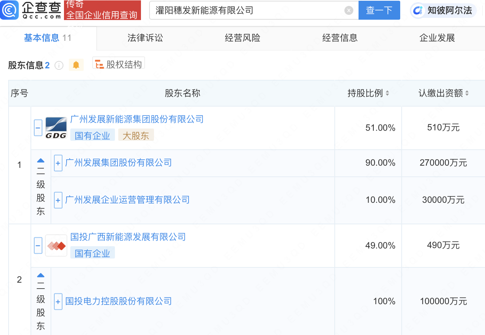Image resolution: width=485 pixels, height=335 pixels.
Task: Open 股权结构 equity structure chart
Action: (x=119, y=64)
